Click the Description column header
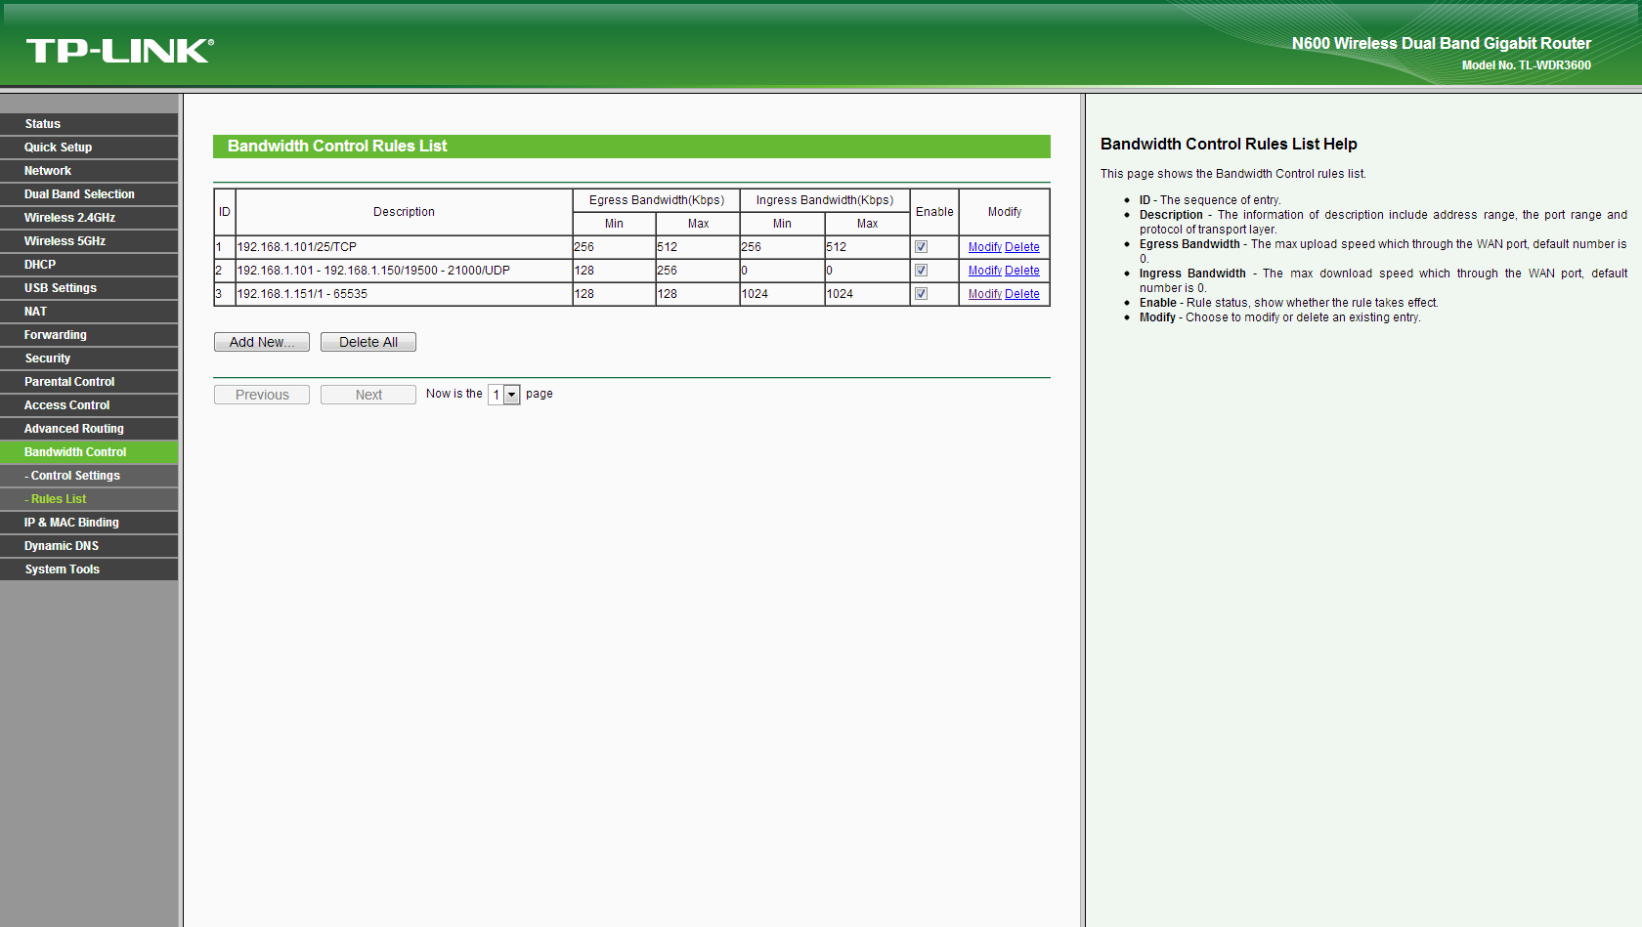Image resolution: width=1642 pixels, height=927 pixels. point(404,212)
